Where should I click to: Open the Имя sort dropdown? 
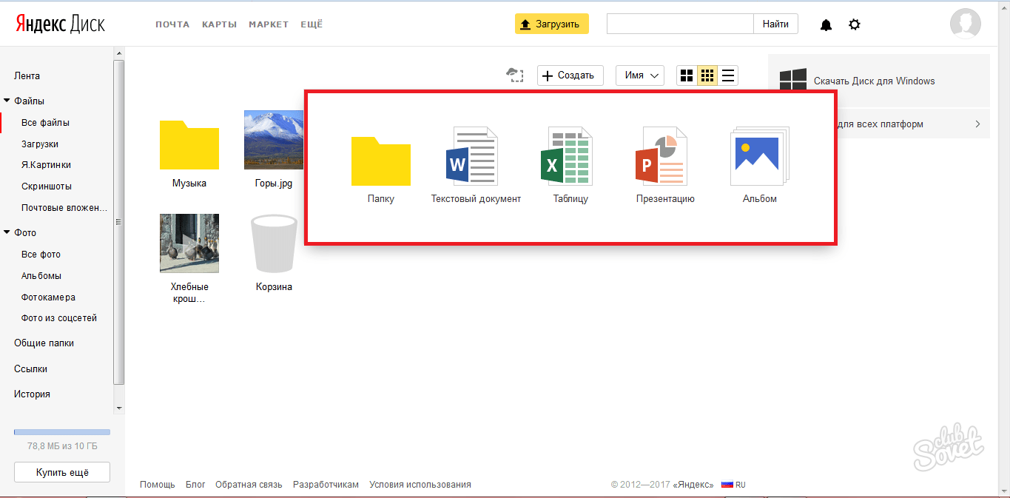tap(640, 75)
